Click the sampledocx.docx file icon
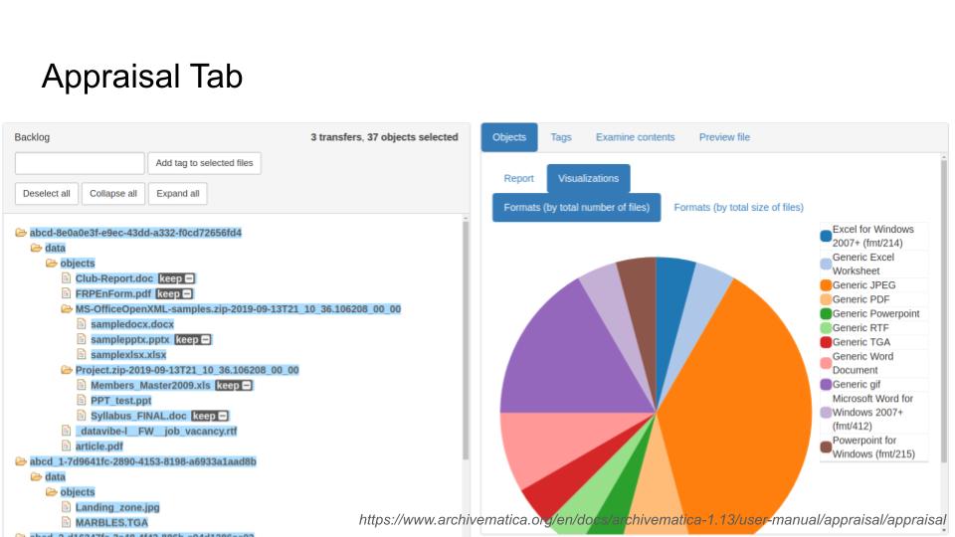This screenshot has height=537, width=955. 82,324
